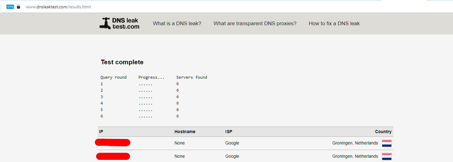Click the ISP column header
The height and width of the screenshot is (162, 453).
point(229,132)
